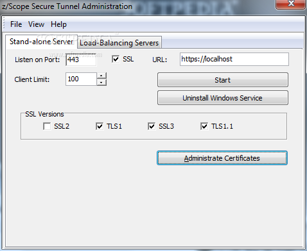Click the 'URL:' label
The image size is (307, 251).
[x=159, y=60]
